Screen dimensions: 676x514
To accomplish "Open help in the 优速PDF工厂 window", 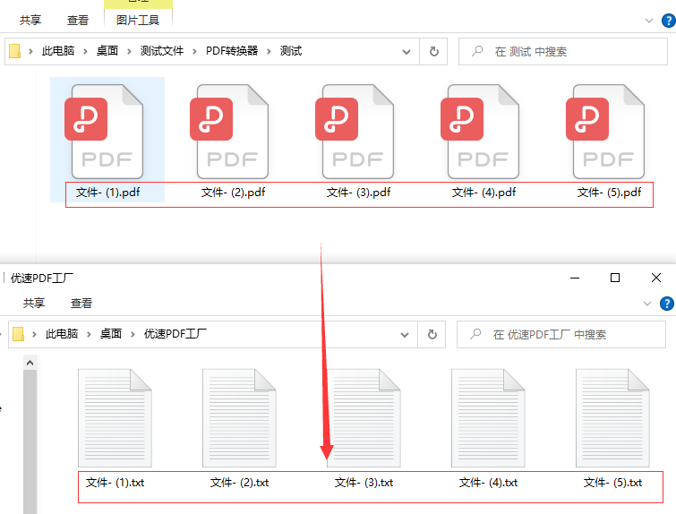I will coord(666,304).
